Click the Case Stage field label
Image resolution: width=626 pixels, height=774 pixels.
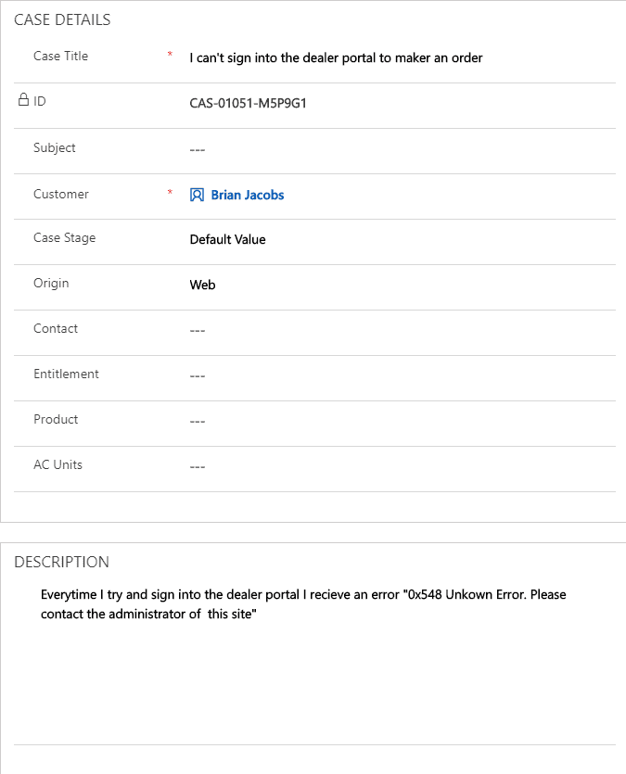65,238
